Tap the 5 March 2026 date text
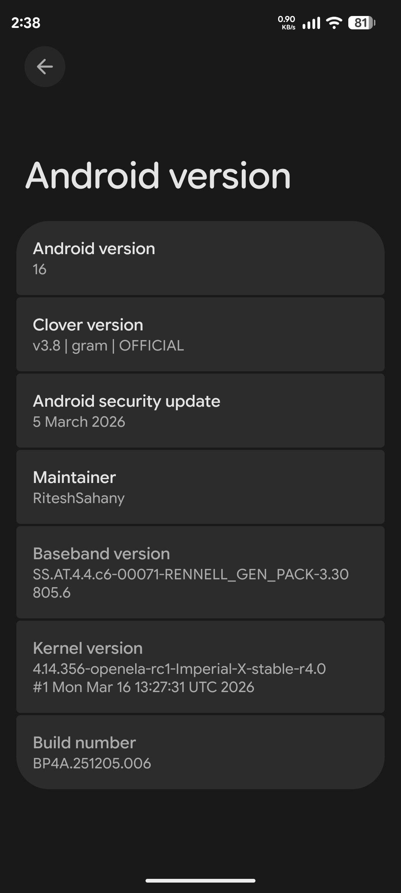 (x=79, y=422)
